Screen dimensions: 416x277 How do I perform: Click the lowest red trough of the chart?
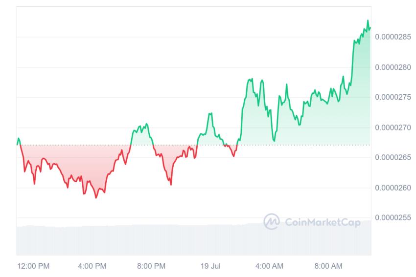coord(96,197)
